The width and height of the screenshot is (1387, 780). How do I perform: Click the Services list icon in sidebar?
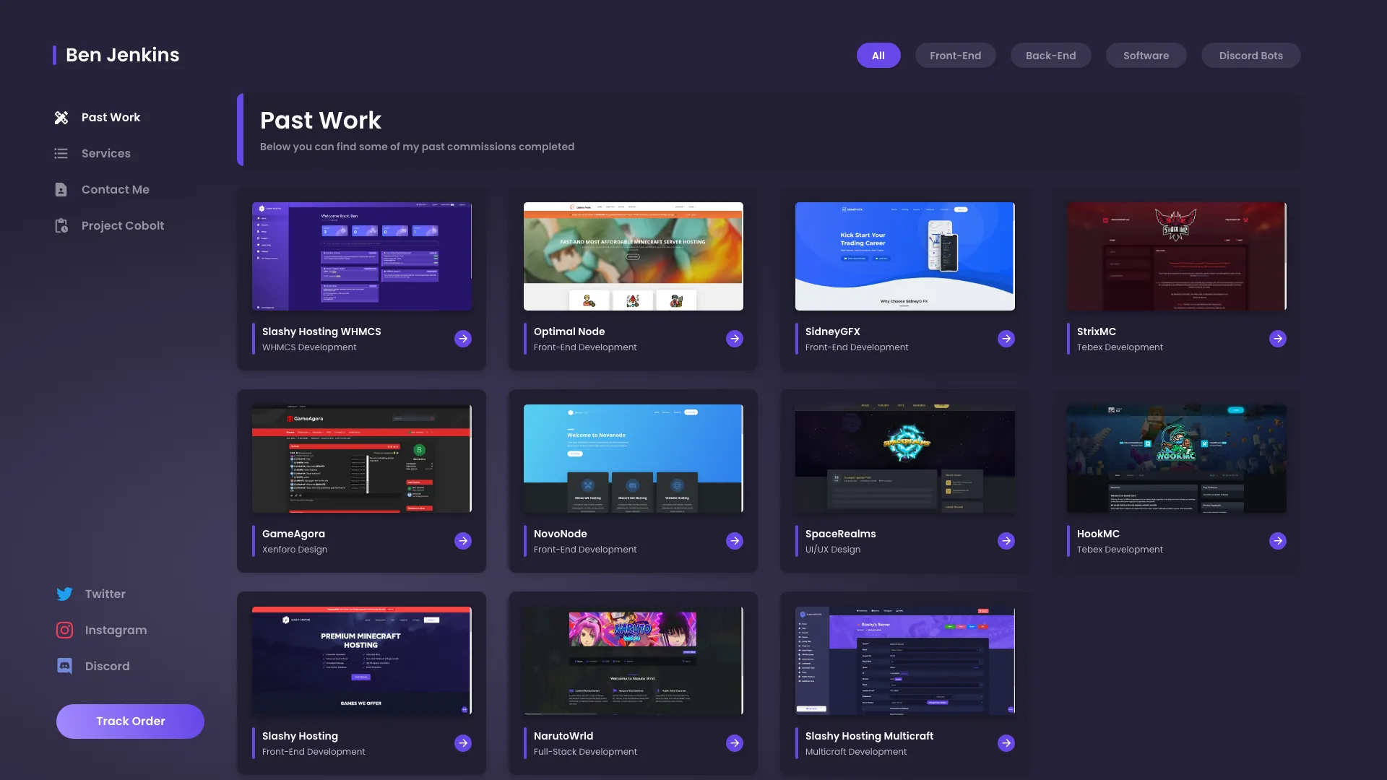tap(61, 154)
